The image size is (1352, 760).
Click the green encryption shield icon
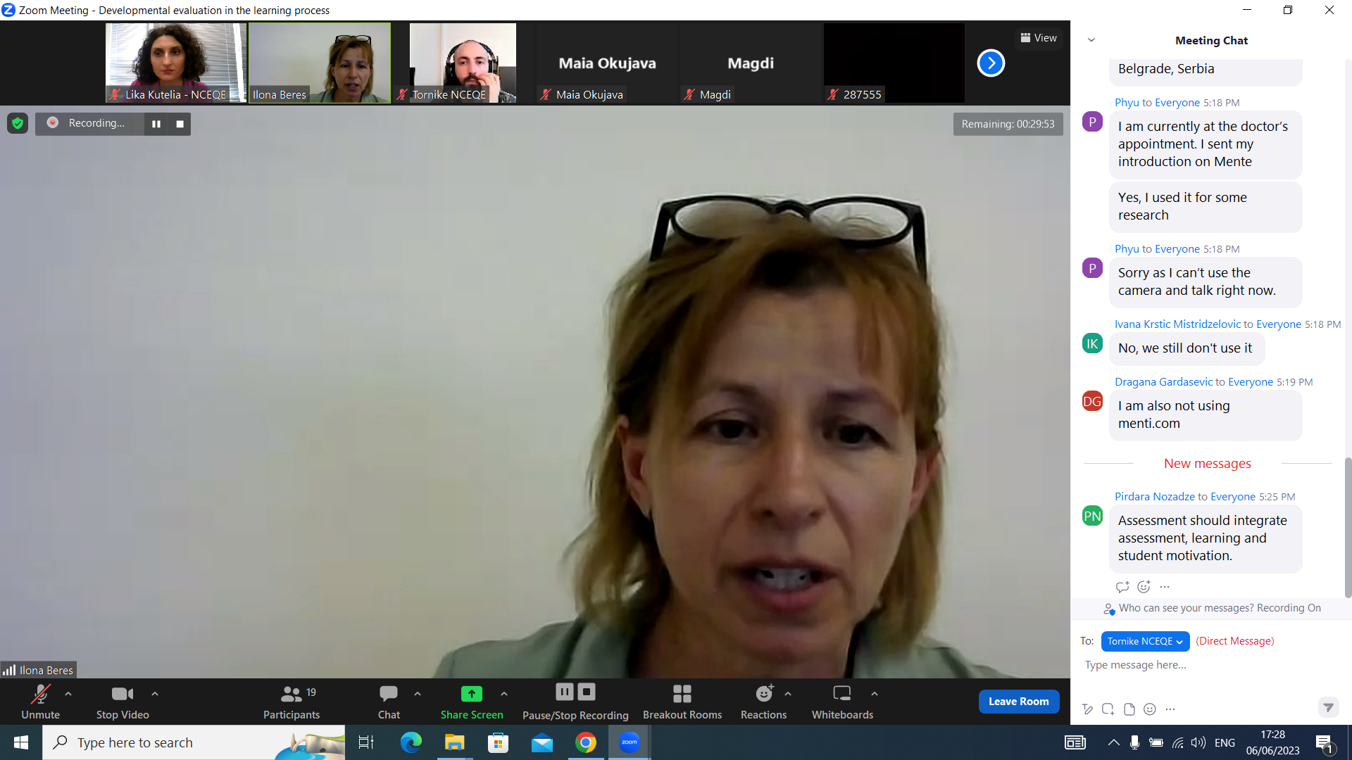(x=18, y=124)
